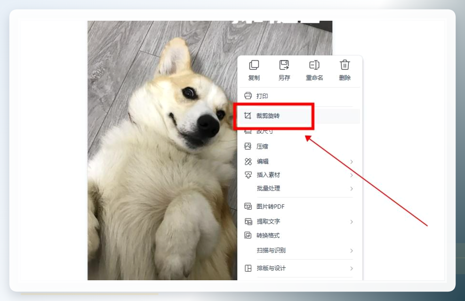Click the Rename (重命名) icon
The width and height of the screenshot is (465, 301).
click(314, 65)
